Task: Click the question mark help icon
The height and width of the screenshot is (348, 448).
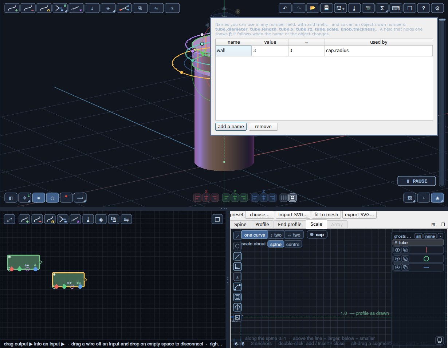Action: 424,8
